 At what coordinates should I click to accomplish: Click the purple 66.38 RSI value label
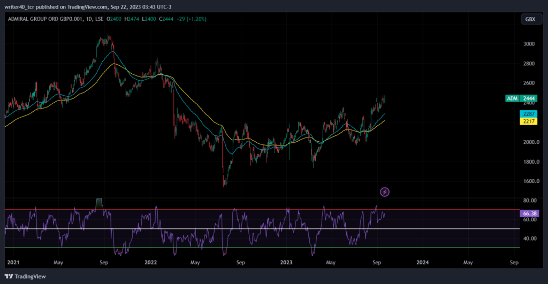(529, 213)
